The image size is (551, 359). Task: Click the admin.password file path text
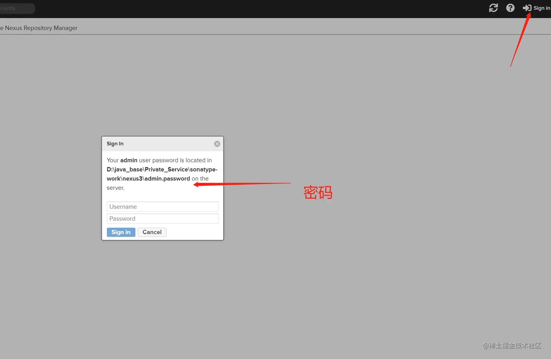tap(162, 174)
